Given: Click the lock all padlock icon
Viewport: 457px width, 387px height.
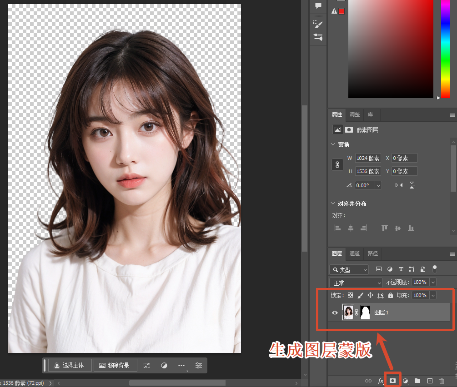Looking at the screenshot, I should point(391,295).
